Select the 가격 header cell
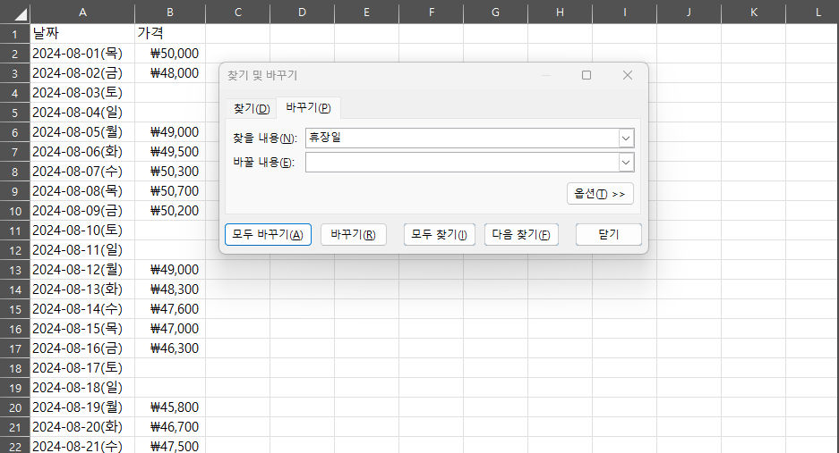Viewport: 839px width, 453px height. click(x=169, y=34)
